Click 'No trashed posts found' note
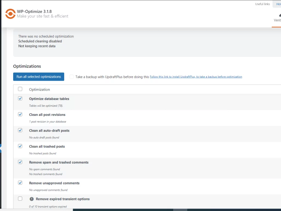 43,154
